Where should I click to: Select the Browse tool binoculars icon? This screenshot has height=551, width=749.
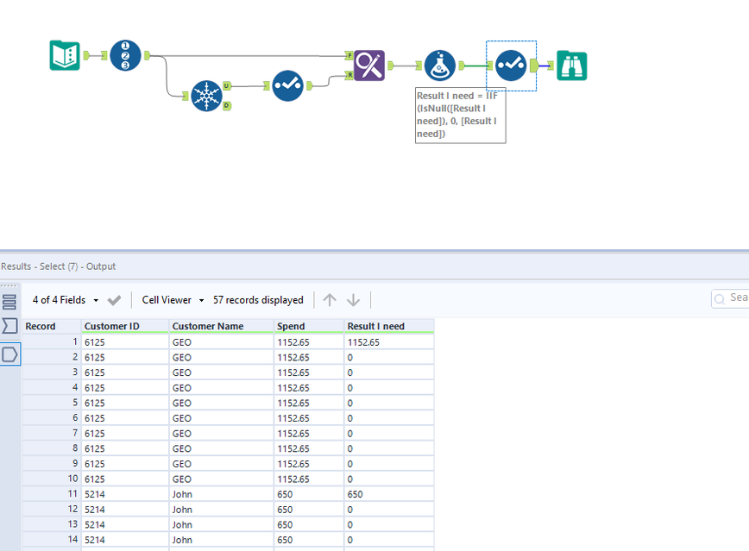tap(572, 66)
